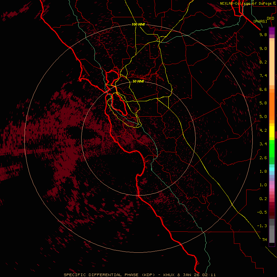
Task: Pick the purple segment atop the color bar
Action: [272, 31]
